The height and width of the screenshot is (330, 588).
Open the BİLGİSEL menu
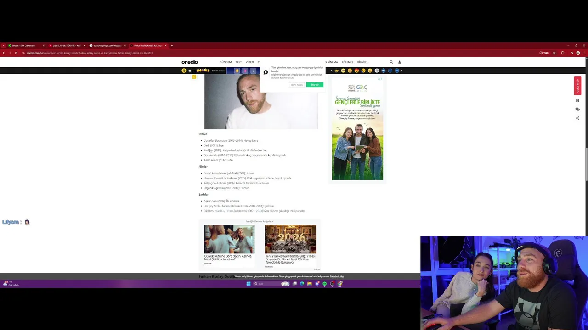(362, 62)
